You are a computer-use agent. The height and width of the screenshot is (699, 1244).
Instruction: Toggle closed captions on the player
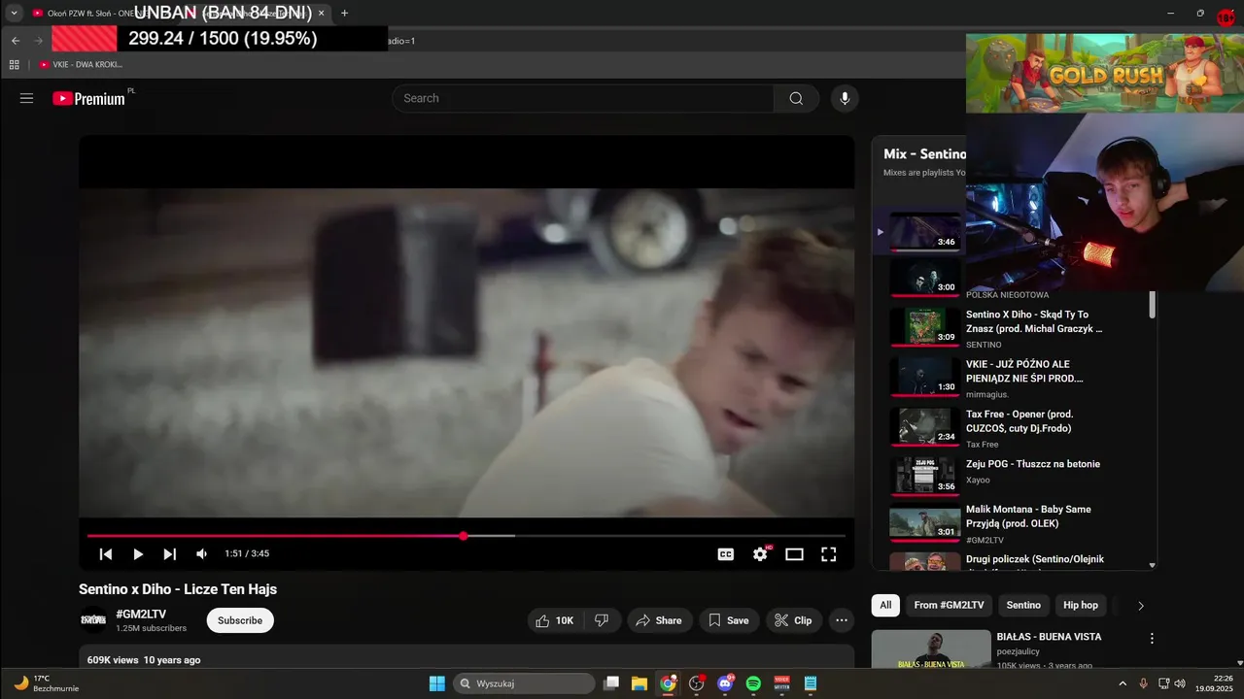click(726, 554)
